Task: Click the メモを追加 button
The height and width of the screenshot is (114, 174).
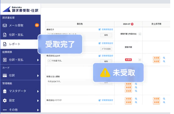Action: [x=106, y=49]
